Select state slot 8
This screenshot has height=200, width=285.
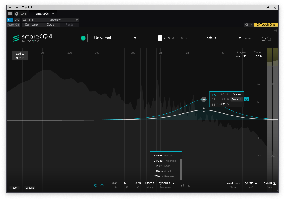tap(191, 38)
